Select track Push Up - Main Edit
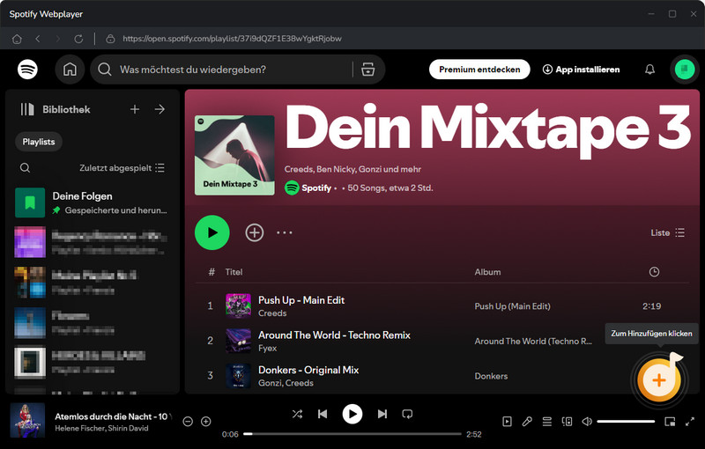 pos(301,300)
